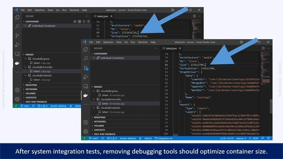
Task: Open Explorer icon in back VS Code window
Action: 17,17
